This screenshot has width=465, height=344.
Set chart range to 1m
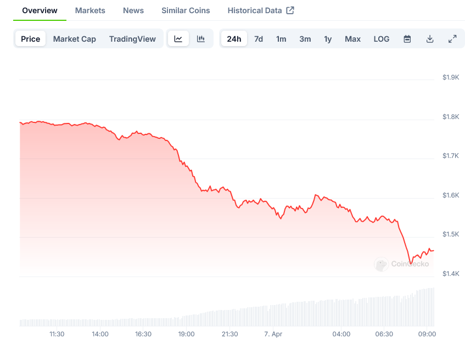[281, 39]
